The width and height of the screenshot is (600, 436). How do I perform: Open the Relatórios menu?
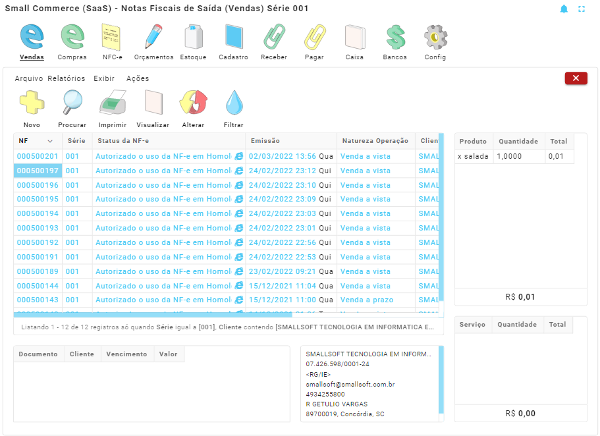pos(67,78)
